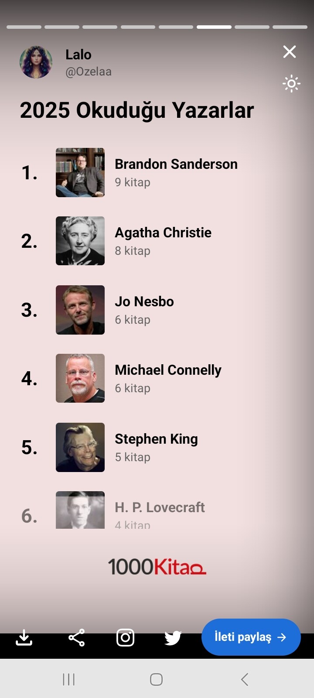Tap the share icon
Image resolution: width=314 pixels, height=698 pixels.
76,637
